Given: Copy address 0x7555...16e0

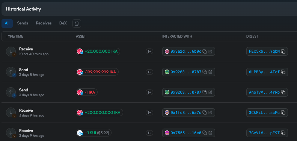Looking at the screenshot, I should (x=205, y=133).
